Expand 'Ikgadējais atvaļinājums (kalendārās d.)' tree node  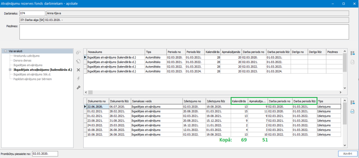click(x=10, y=70)
